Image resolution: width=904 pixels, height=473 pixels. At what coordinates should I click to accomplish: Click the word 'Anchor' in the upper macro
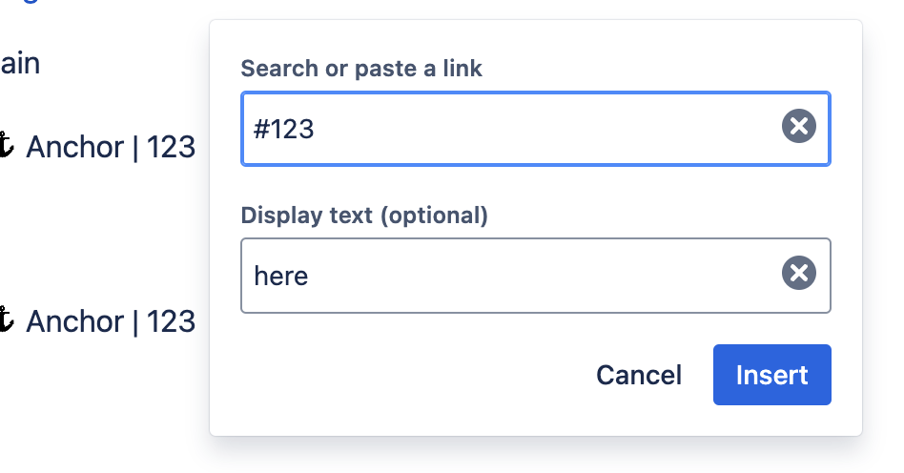coord(75,147)
